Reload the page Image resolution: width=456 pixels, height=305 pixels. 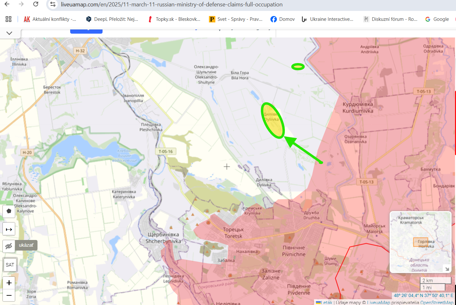(x=36, y=4)
